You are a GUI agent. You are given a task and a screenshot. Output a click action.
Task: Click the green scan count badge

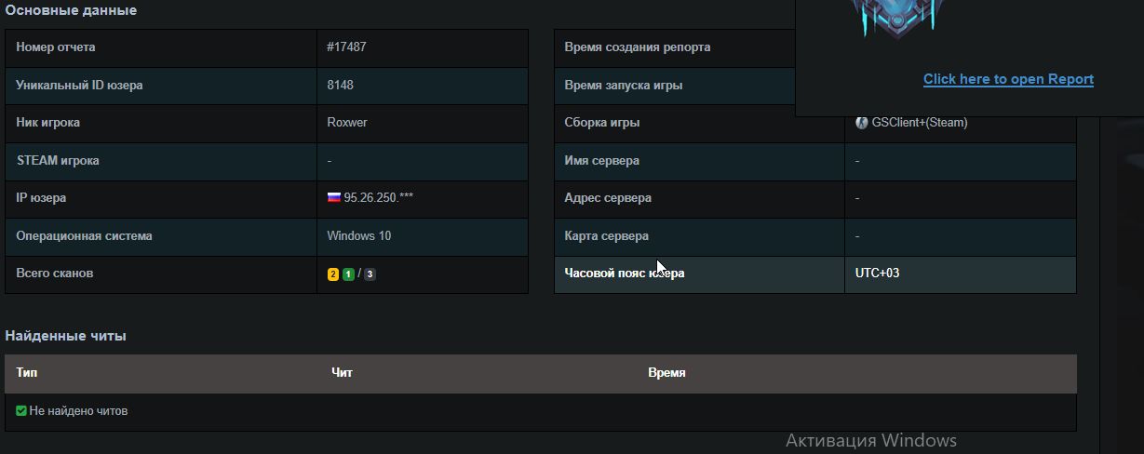tap(348, 274)
